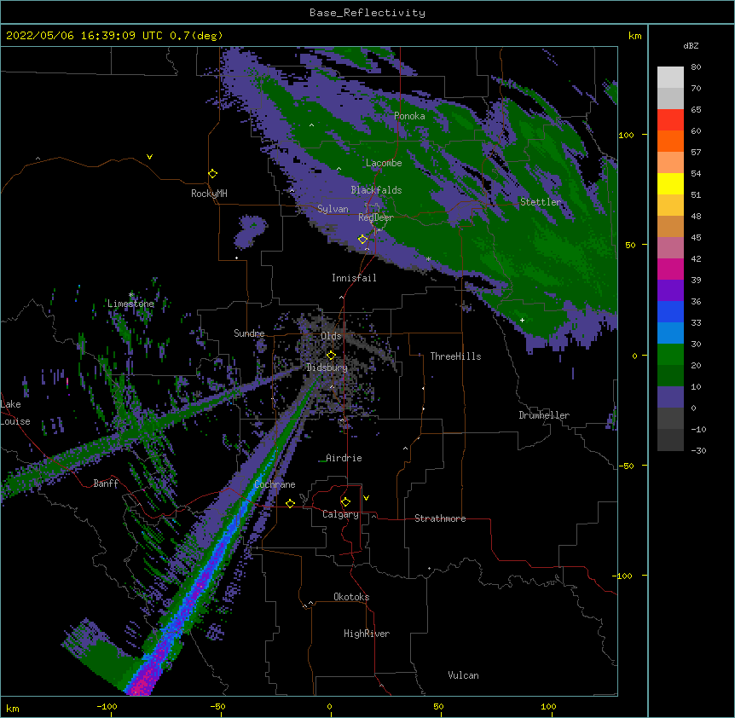
Task: Click the HighRiver label
Action: click(x=367, y=634)
